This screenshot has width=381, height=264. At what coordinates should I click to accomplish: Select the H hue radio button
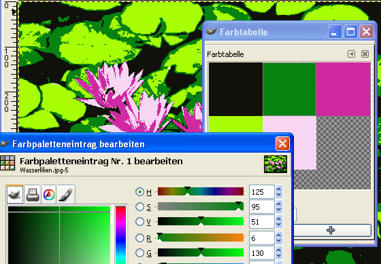point(139,192)
